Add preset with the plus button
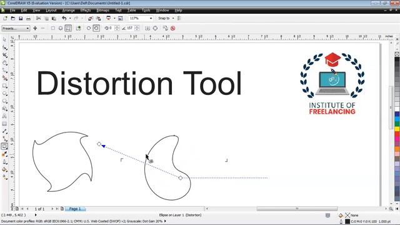The image size is (400, 225). [35, 28]
